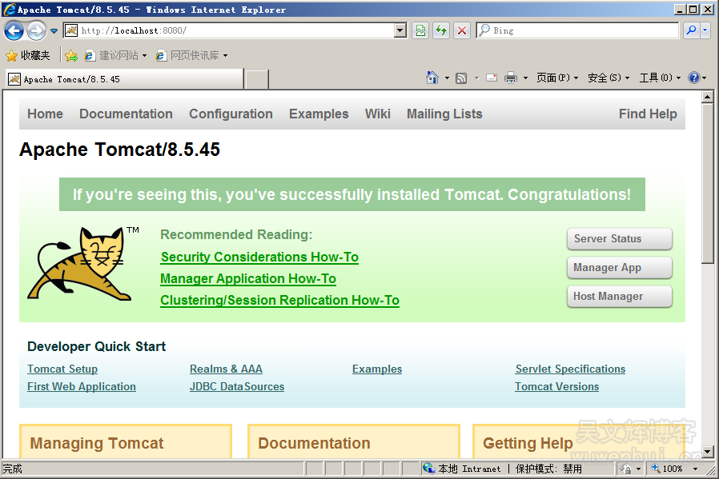Switch to the Apache Tomcat/8.5.45 tab
The image size is (719, 479).
tap(124, 79)
